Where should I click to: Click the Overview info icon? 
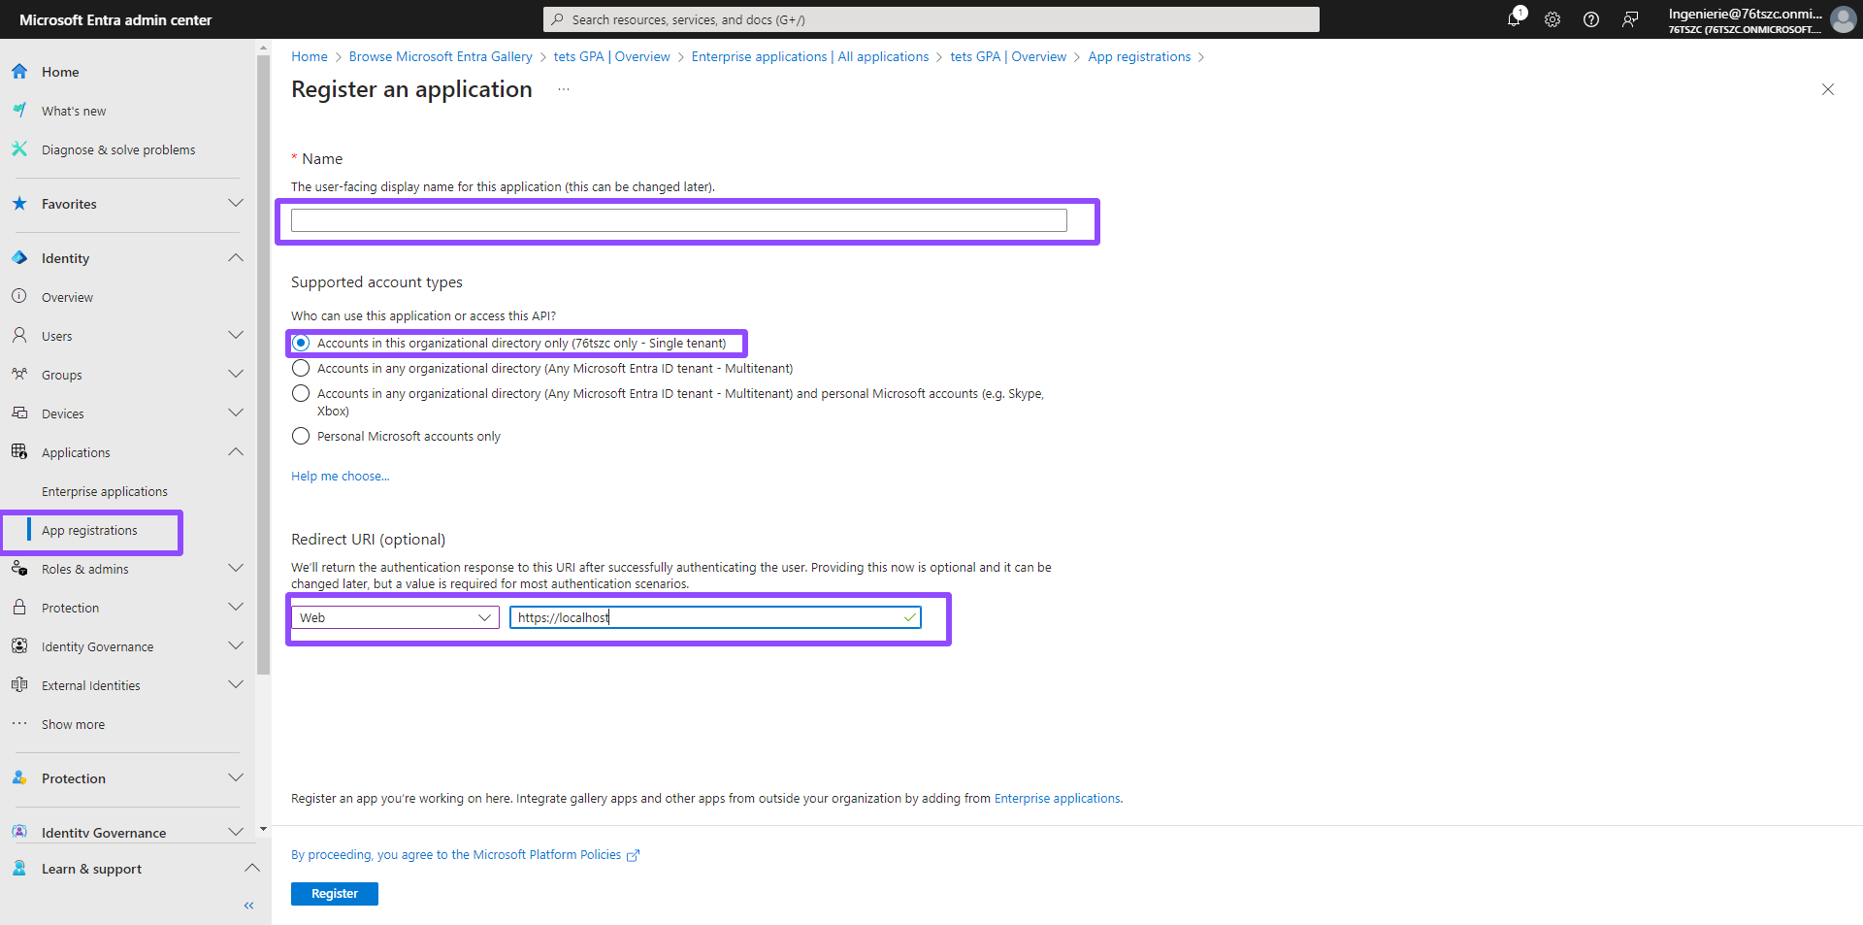(19, 296)
